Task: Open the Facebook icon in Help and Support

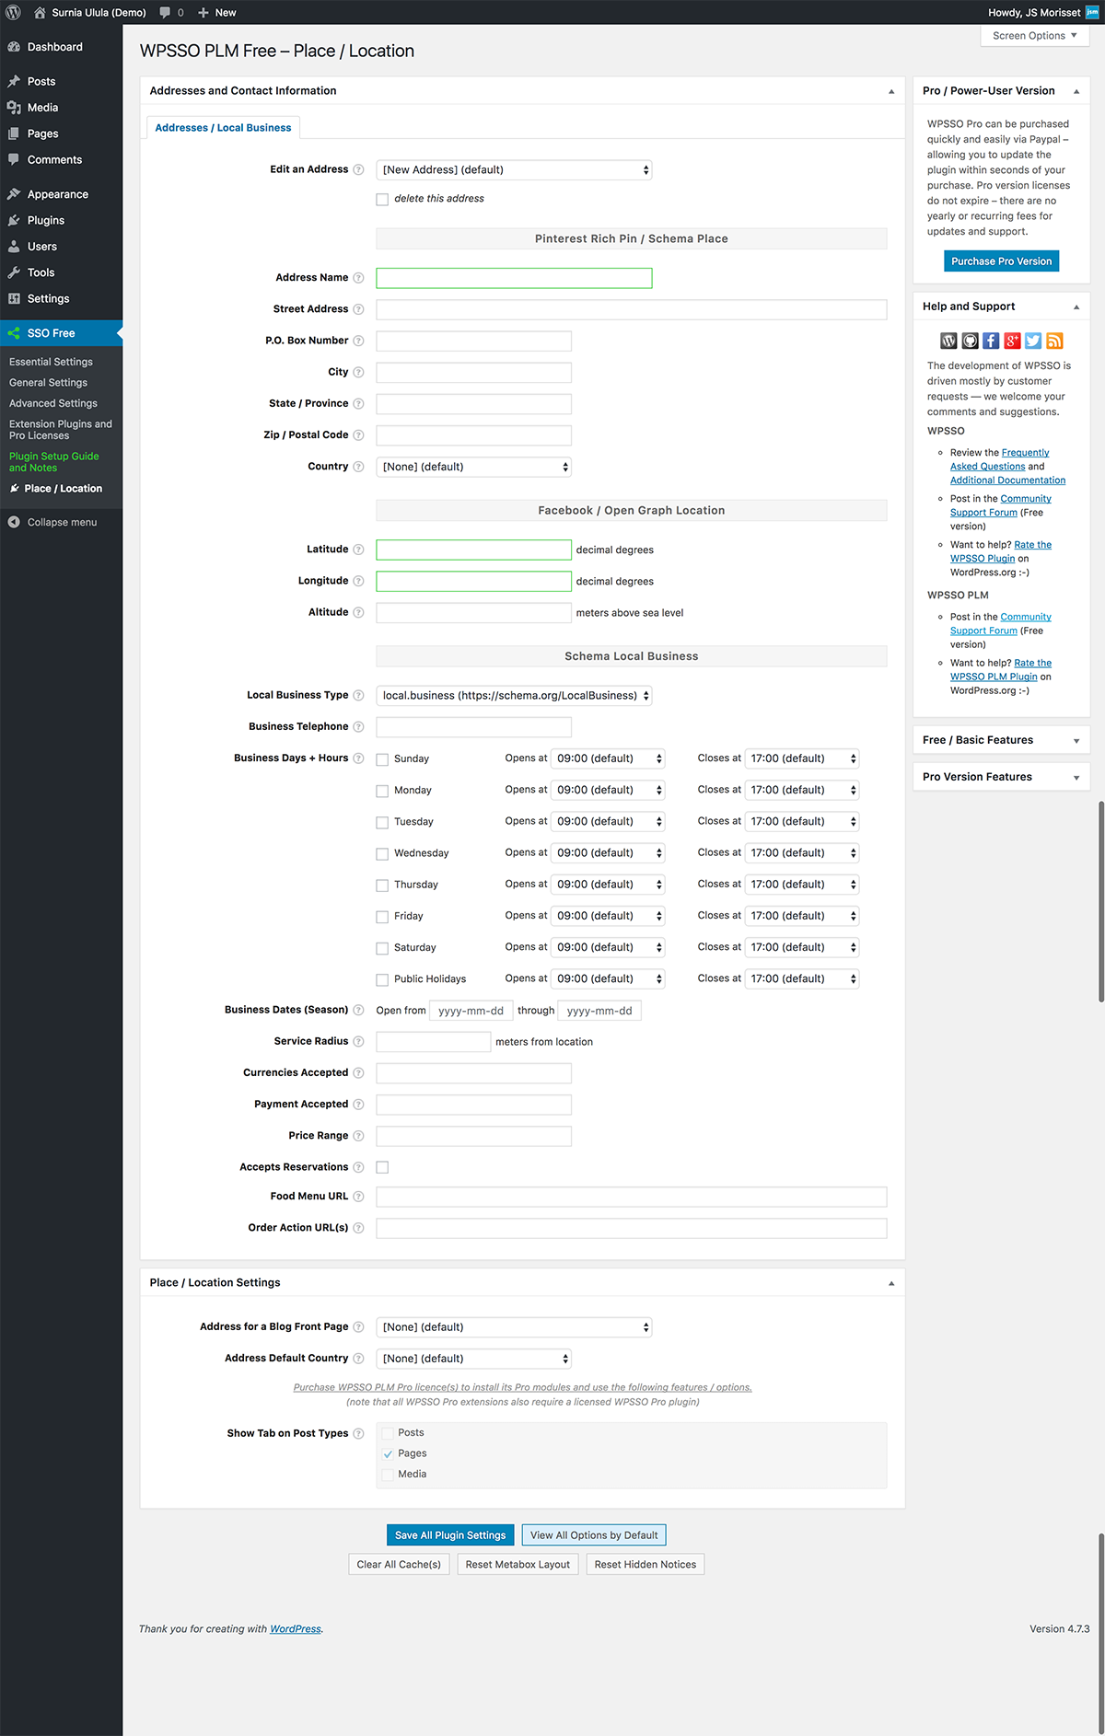Action: pyautogui.click(x=991, y=341)
